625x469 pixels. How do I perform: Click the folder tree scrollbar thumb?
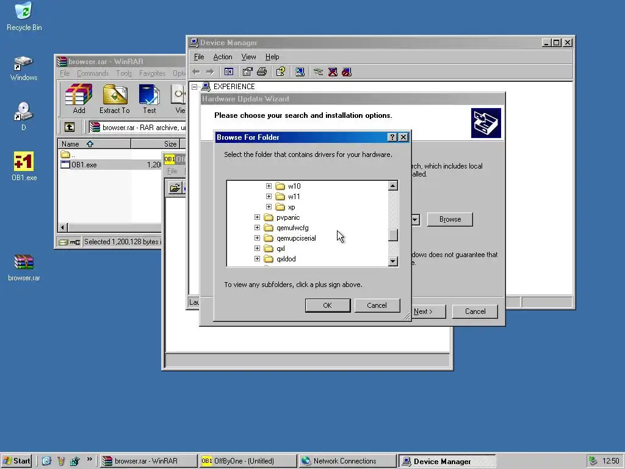[393, 235]
